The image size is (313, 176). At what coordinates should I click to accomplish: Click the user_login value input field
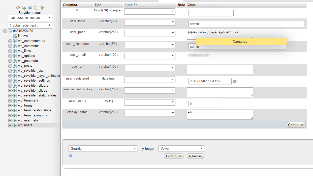click(x=246, y=24)
